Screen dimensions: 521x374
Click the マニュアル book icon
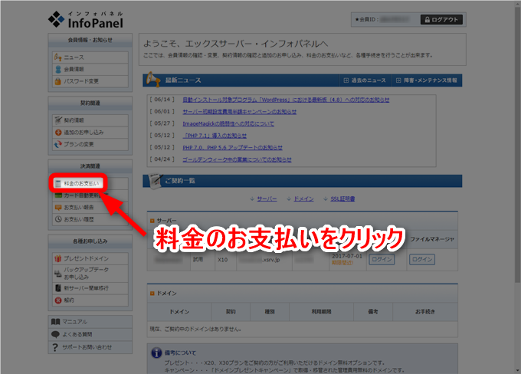pyautogui.click(x=55, y=321)
